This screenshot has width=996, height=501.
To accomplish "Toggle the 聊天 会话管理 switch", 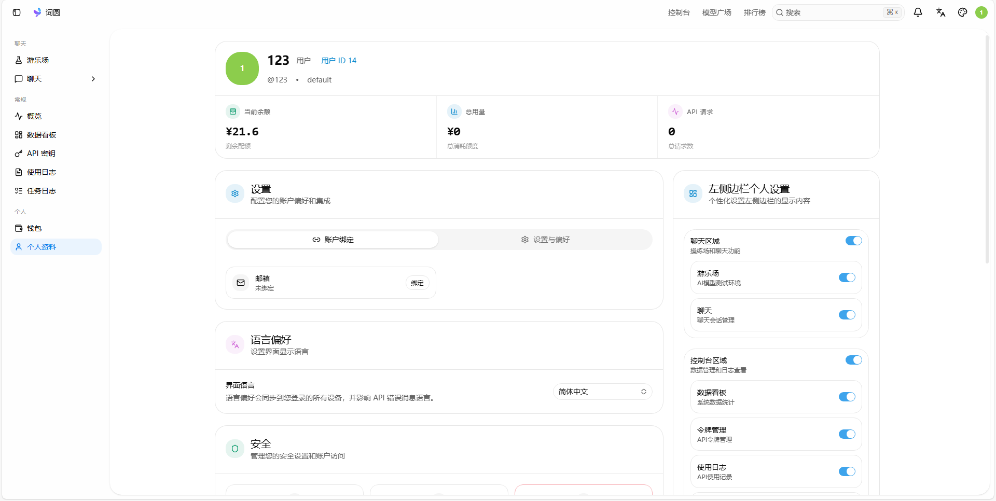I will click(847, 315).
